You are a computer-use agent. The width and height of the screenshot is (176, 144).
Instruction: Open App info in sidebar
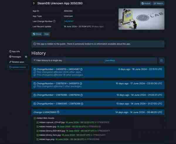(x=15, y=51)
